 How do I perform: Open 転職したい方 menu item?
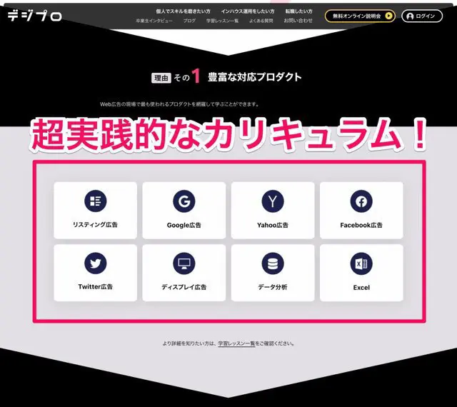[298, 11]
